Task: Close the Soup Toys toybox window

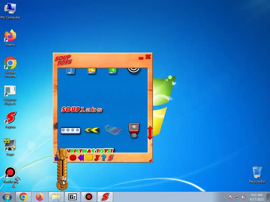Action: 148,57
